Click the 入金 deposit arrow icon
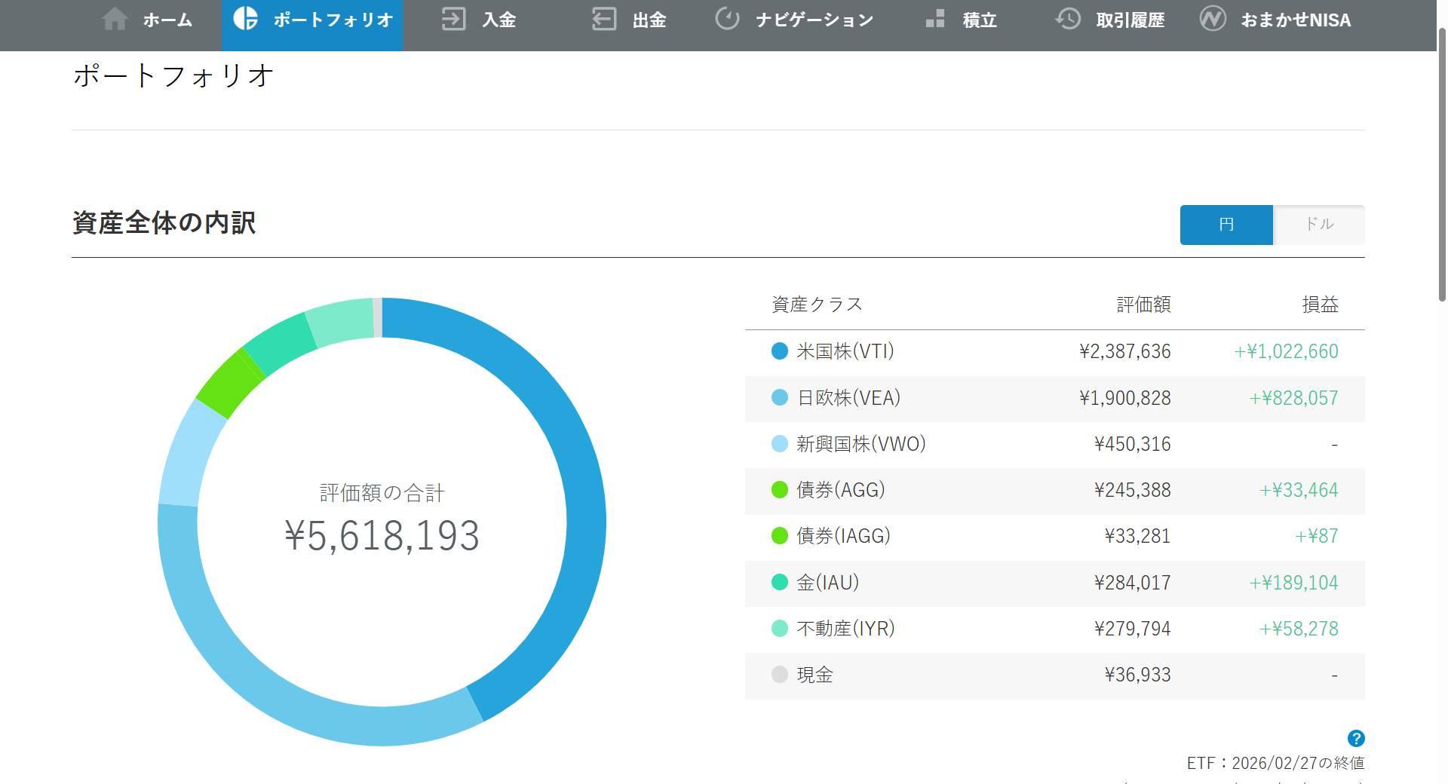 click(454, 20)
